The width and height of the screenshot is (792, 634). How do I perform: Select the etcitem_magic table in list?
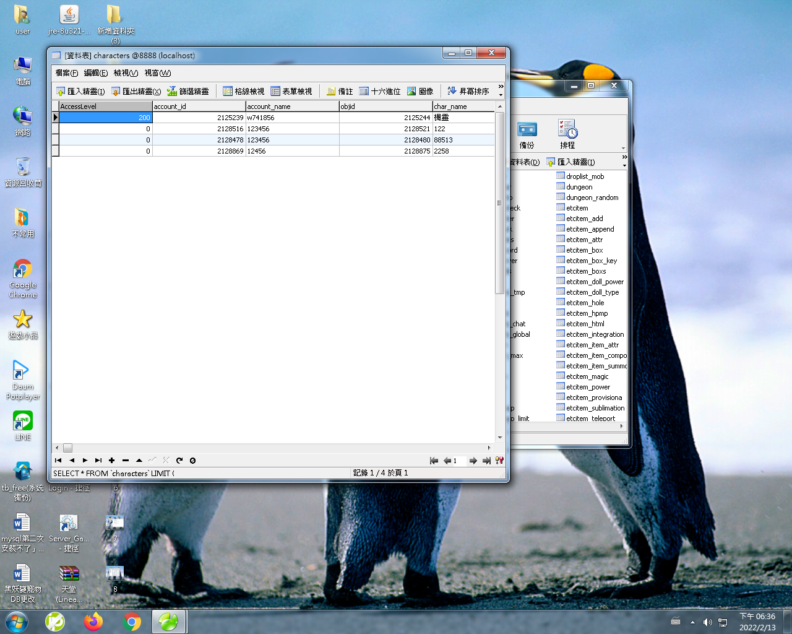pyautogui.click(x=582, y=376)
